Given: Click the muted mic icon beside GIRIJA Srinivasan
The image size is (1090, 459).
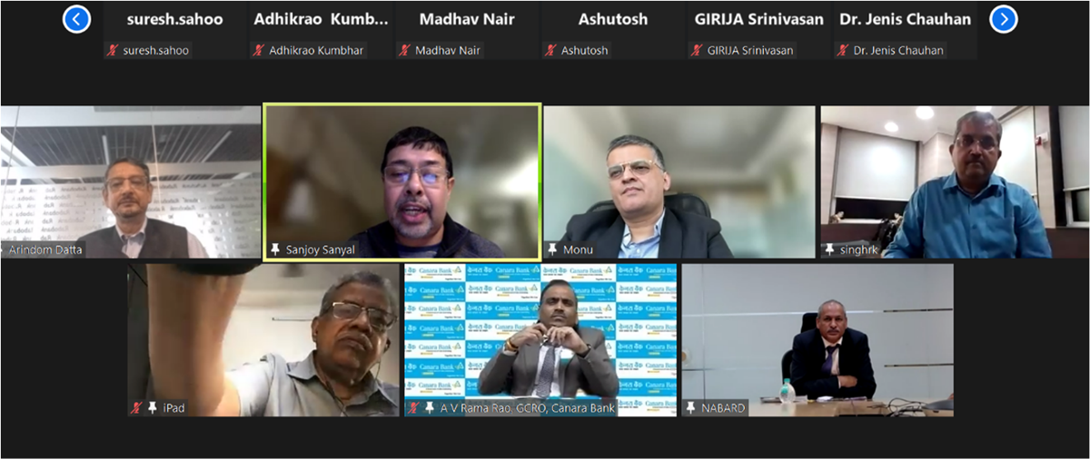Looking at the screenshot, I should pos(698,51).
